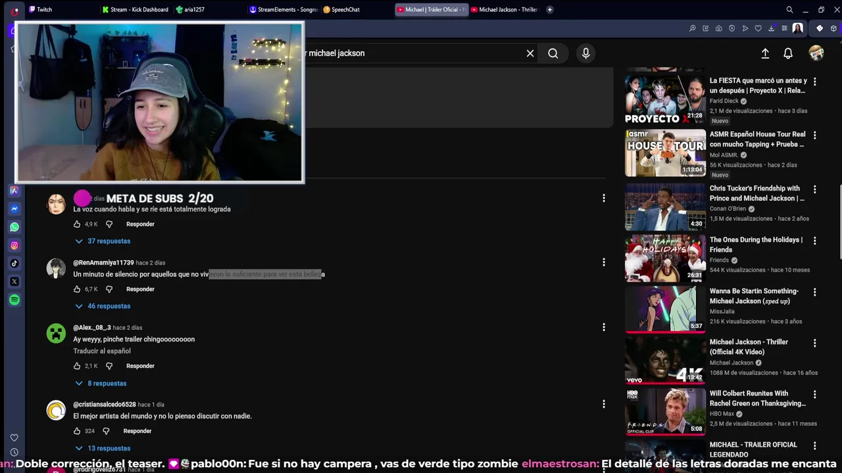Click the heart bookmark icon in address bar
This screenshot has width=842, height=473.
tap(758, 28)
